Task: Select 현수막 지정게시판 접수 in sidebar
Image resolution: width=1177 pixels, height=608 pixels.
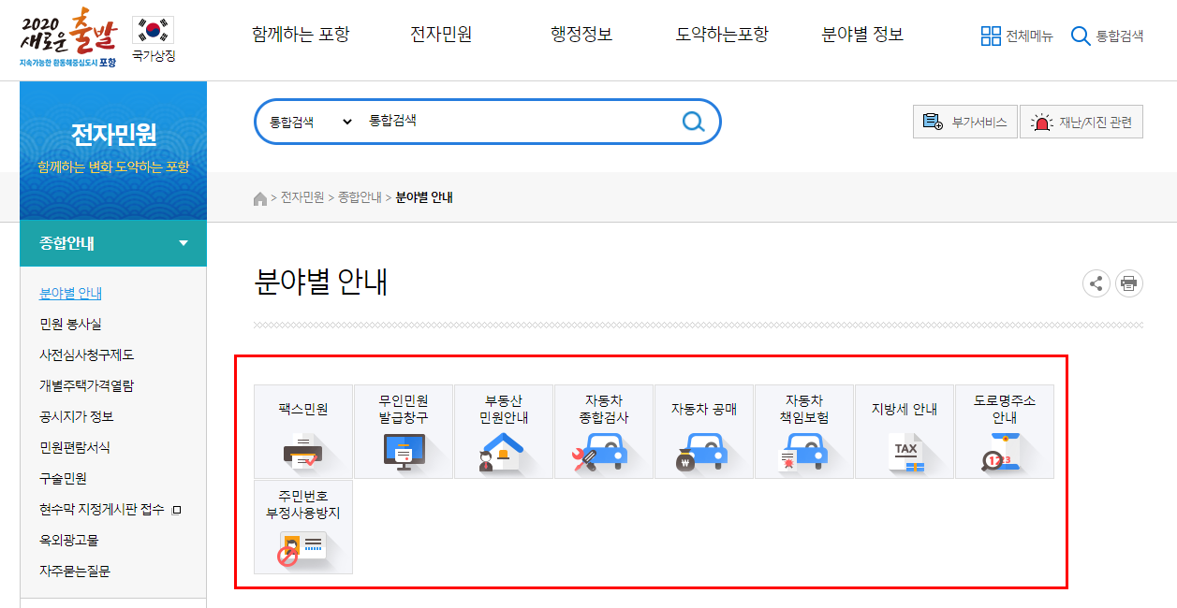Action: (102, 509)
